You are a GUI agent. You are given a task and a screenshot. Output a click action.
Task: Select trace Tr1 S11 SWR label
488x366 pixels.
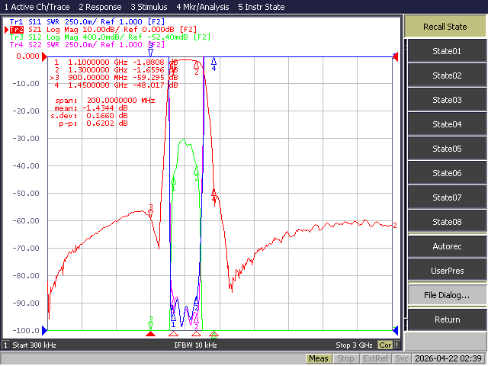[x=87, y=22]
